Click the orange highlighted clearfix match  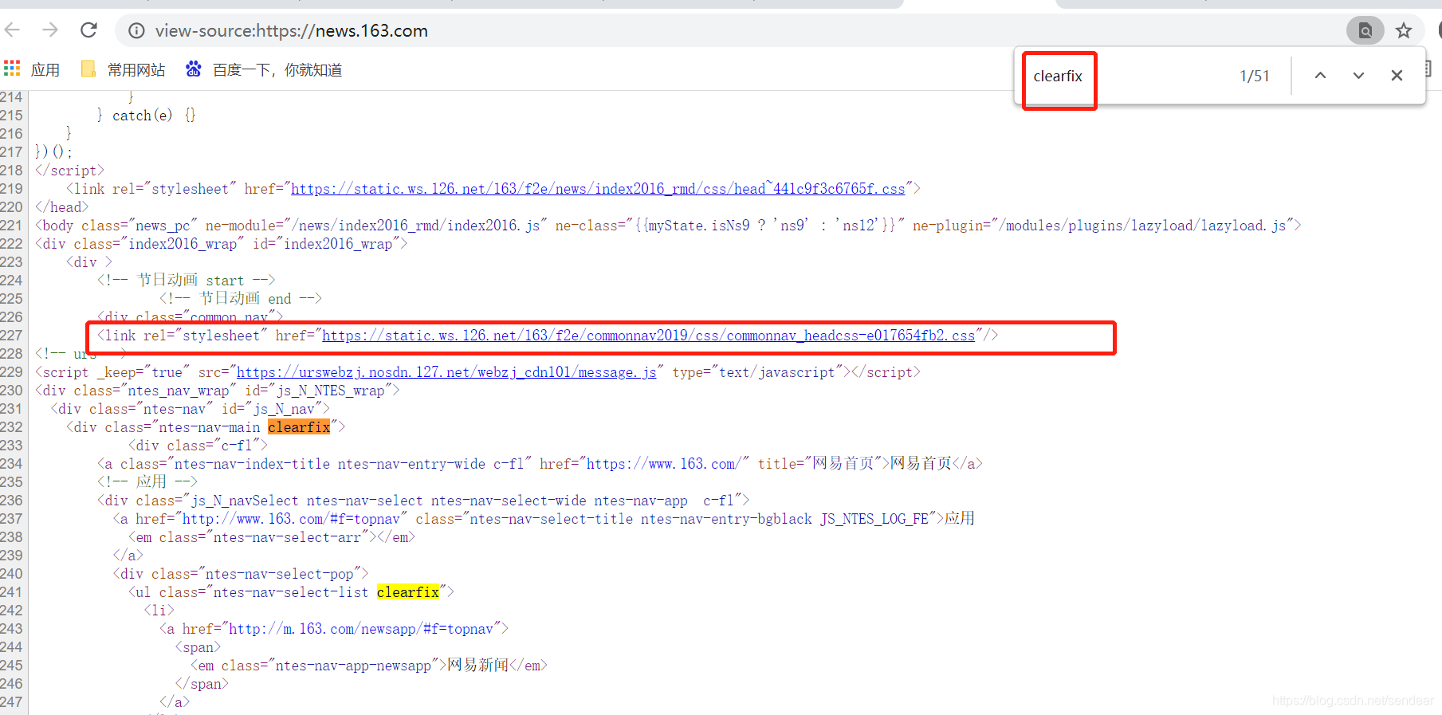click(299, 427)
